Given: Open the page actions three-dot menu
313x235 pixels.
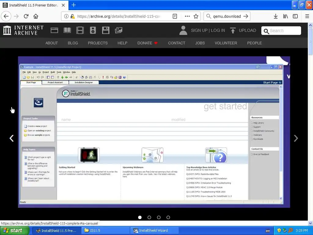Looking at the screenshot, I should pos(187,16).
